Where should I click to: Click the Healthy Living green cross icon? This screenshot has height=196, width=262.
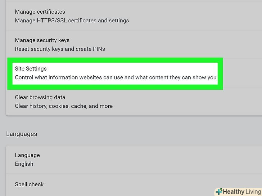[x=219, y=192]
